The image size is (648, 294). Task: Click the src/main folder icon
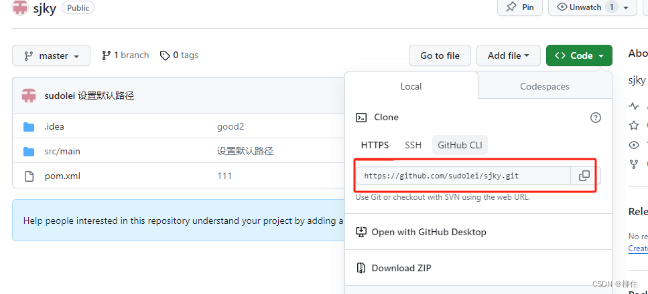point(29,151)
